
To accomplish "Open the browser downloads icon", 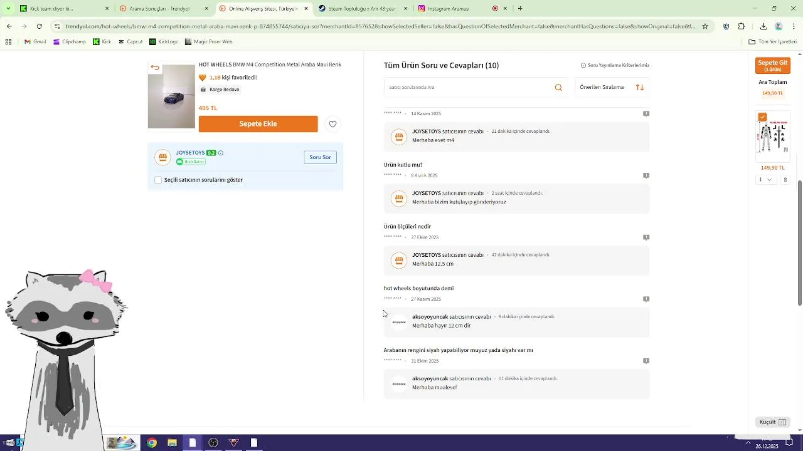I will click(x=763, y=26).
